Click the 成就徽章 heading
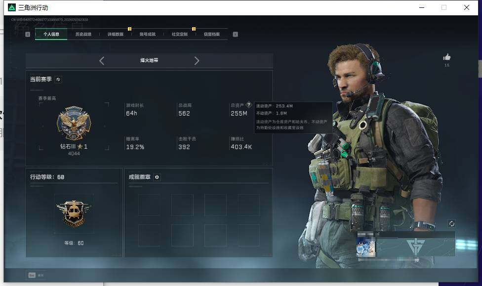Screen dimensions: 482x286 coord(140,177)
